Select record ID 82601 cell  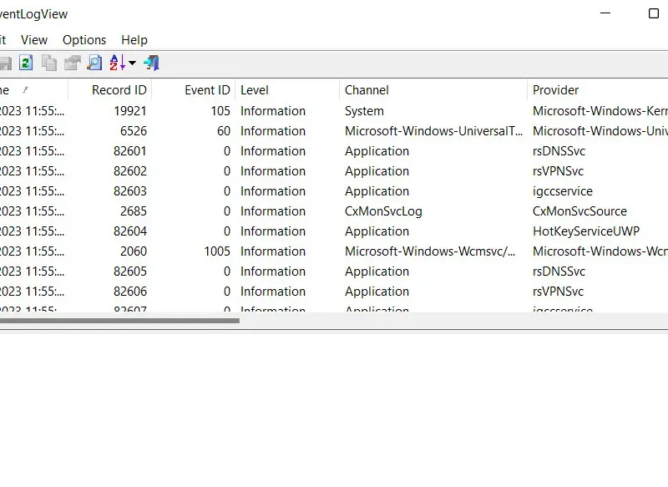point(130,151)
